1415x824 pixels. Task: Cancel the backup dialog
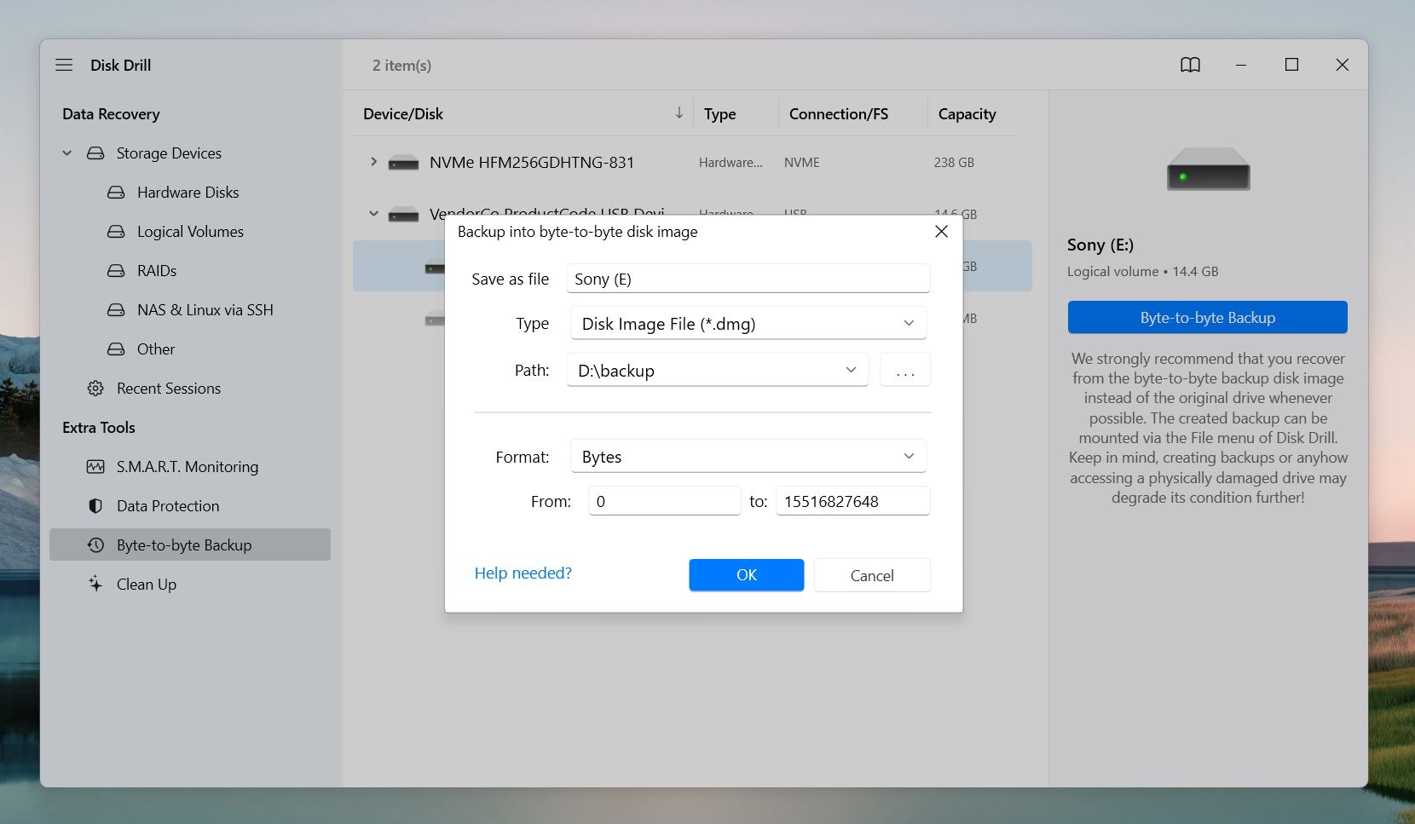(x=872, y=575)
